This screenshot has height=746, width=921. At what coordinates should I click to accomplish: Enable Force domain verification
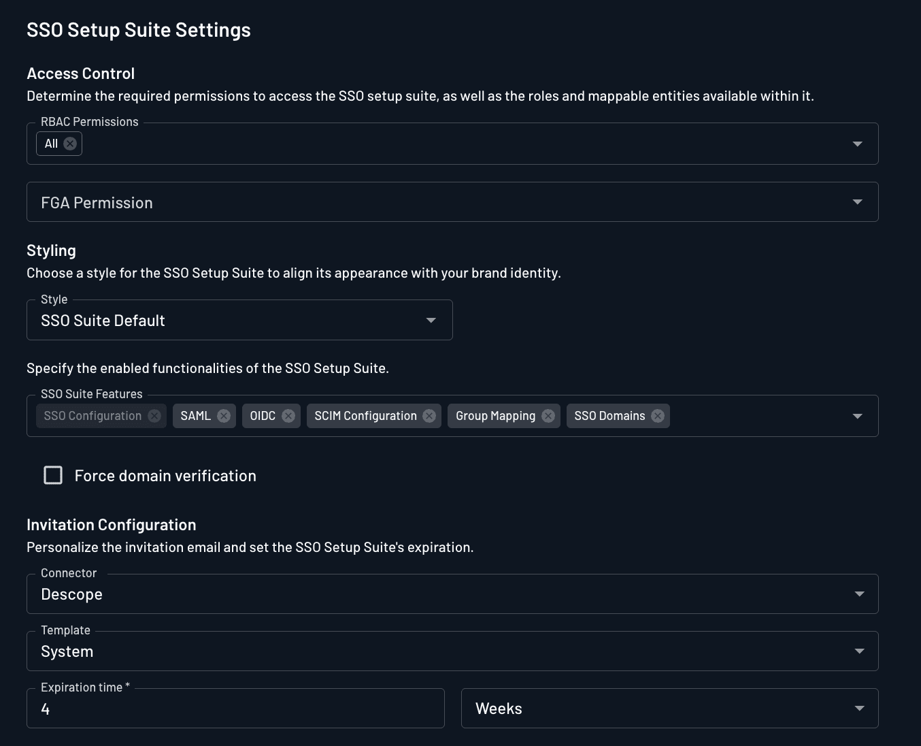pyautogui.click(x=52, y=475)
